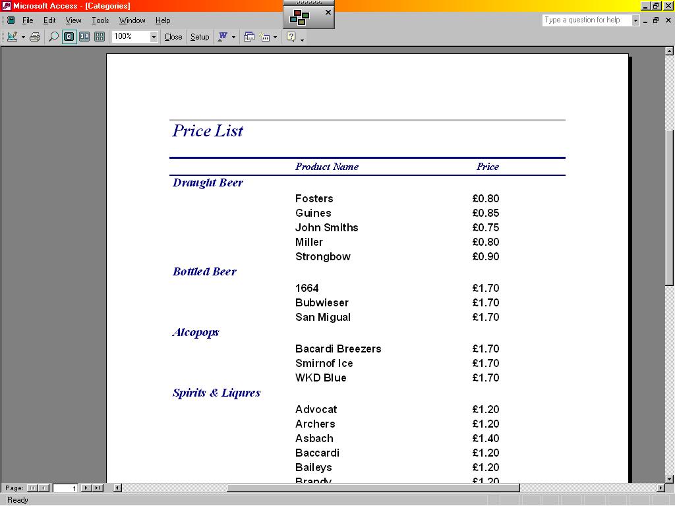The height and width of the screenshot is (506, 675).
Task: Open the help question dropdown arrow
Action: (x=635, y=20)
